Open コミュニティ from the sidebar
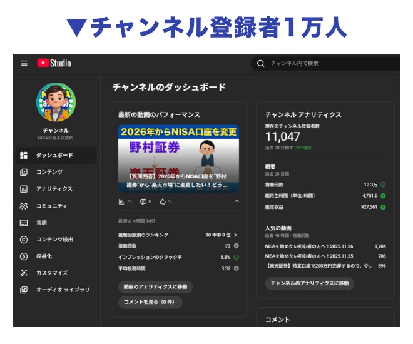The image size is (413, 344). point(56,206)
